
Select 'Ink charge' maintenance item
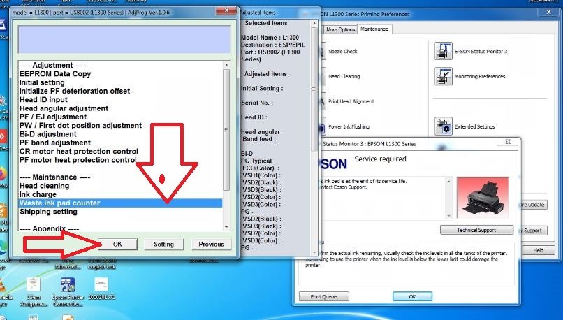click(38, 195)
